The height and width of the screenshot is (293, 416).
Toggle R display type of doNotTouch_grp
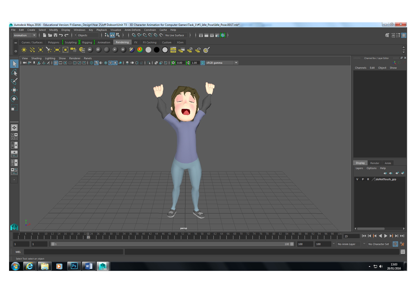[x=368, y=179]
